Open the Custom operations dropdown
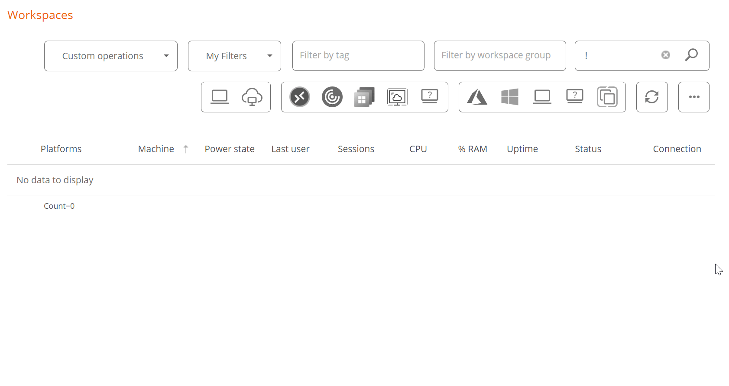The width and height of the screenshot is (729, 386). coord(111,56)
